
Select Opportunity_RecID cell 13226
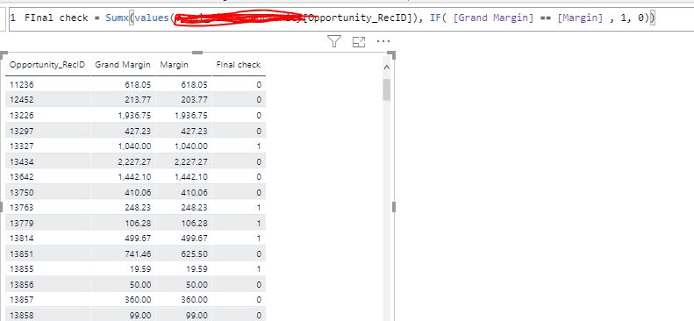(x=22, y=116)
